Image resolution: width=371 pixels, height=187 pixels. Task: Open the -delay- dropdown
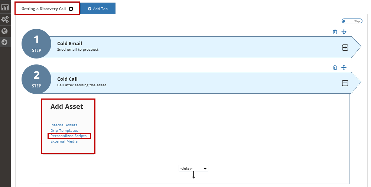[193, 168]
